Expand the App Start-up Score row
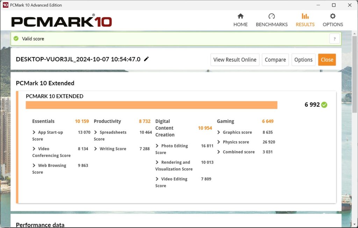Viewport: 358px width, 228px height. (x=34, y=132)
